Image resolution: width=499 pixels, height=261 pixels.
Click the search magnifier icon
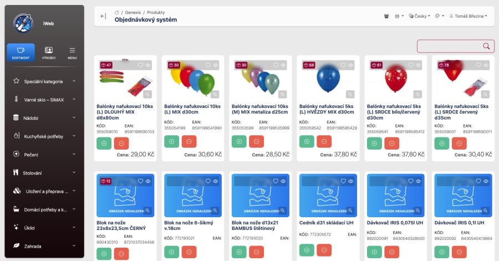pos(486,46)
